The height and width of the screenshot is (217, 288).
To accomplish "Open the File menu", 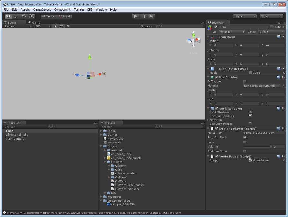I will (x=6, y=10).
